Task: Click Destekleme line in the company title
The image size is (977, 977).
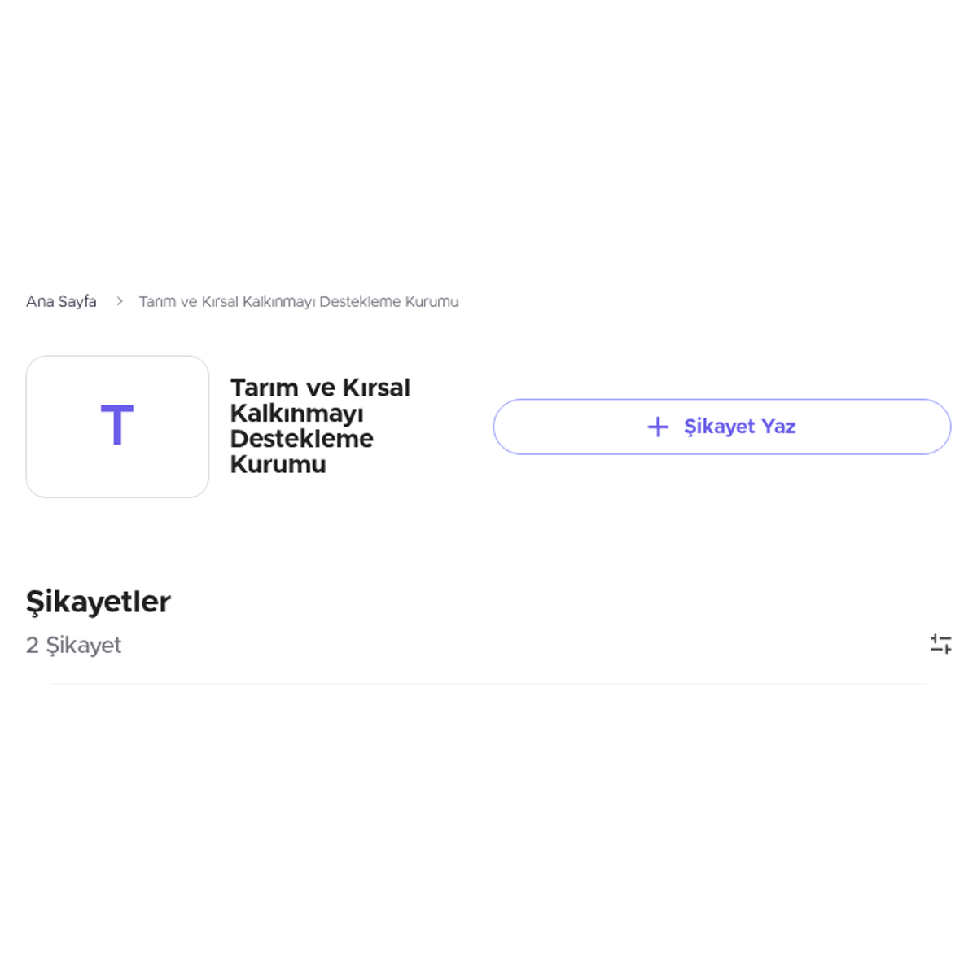Action: point(302,439)
